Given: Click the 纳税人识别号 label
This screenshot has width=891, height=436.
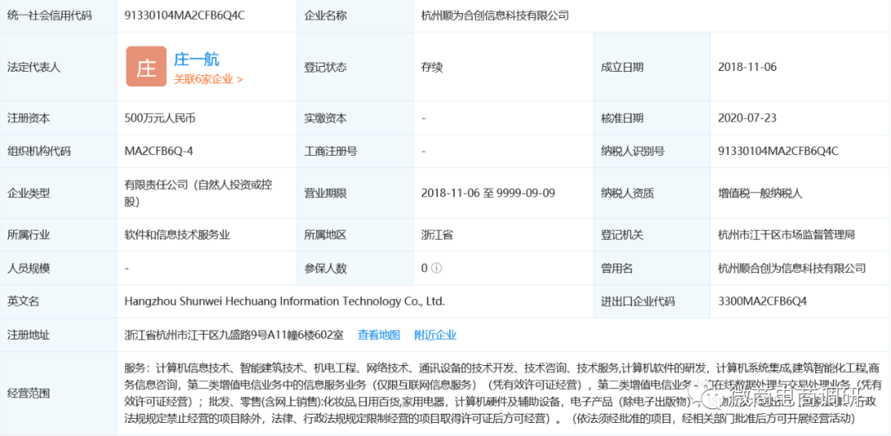Looking at the screenshot, I should [x=633, y=151].
